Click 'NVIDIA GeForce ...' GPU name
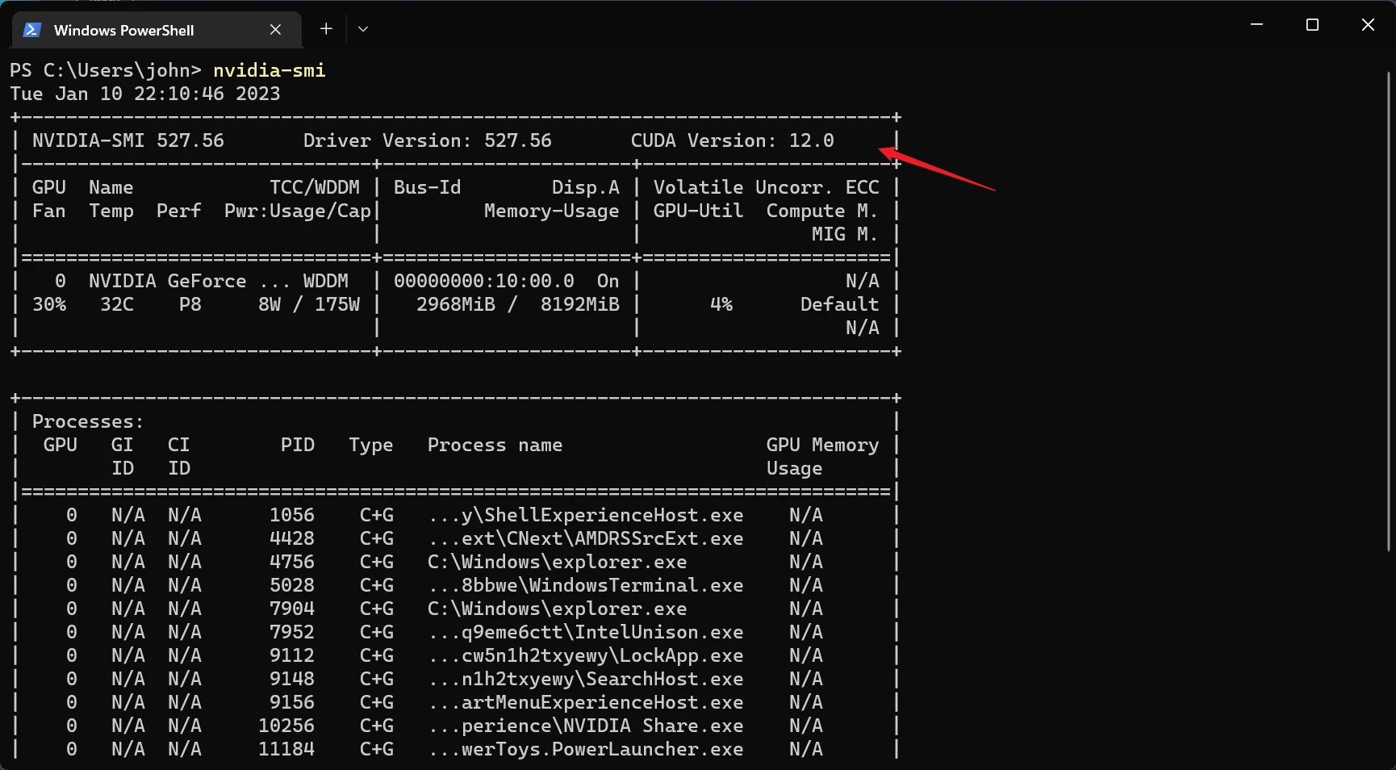Viewport: 1396px width, 770px height. [190, 281]
